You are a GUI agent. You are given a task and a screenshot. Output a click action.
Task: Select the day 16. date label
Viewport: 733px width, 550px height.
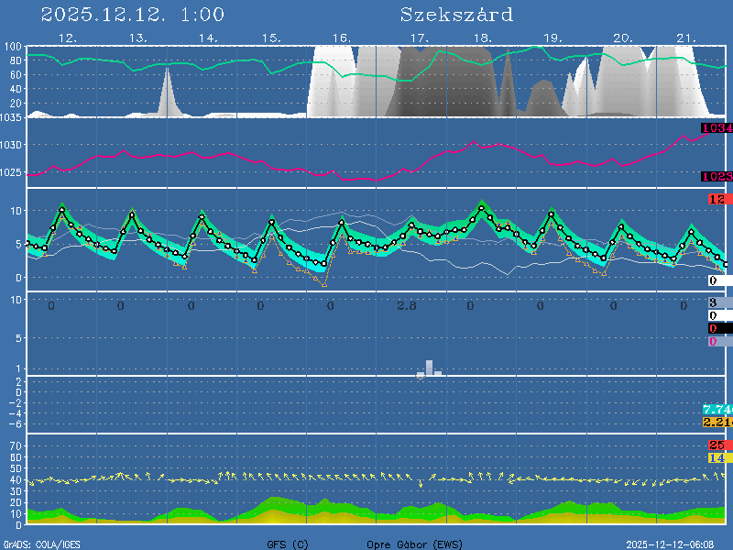(x=341, y=38)
